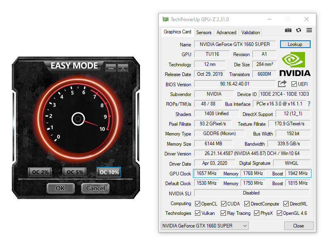Open the GPU-Z hamburger menu
Image resolution: width=333 pixels, height=245 pixels.
pos(309,30)
